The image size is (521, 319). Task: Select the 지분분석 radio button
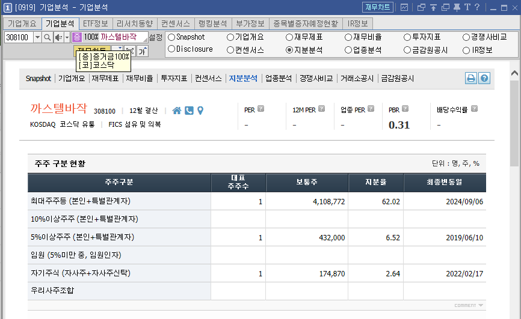pyautogui.click(x=289, y=50)
